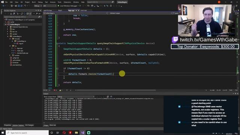Open the Build menu
240x135 pixels.
pyautogui.click(x=34, y=2)
